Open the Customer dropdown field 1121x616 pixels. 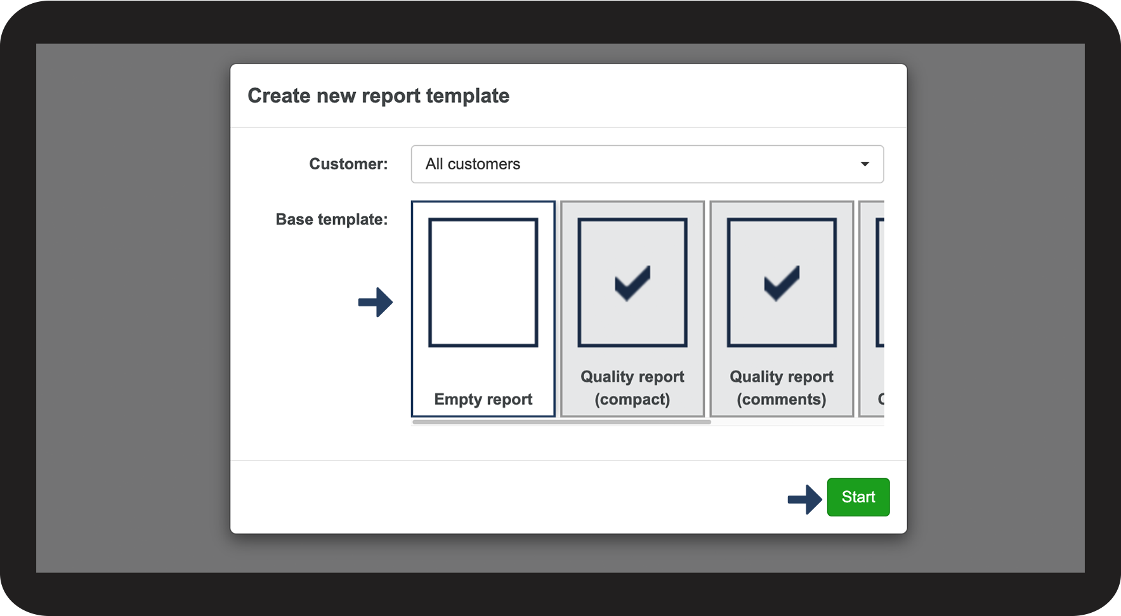pyautogui.click(x=646, y=164)
